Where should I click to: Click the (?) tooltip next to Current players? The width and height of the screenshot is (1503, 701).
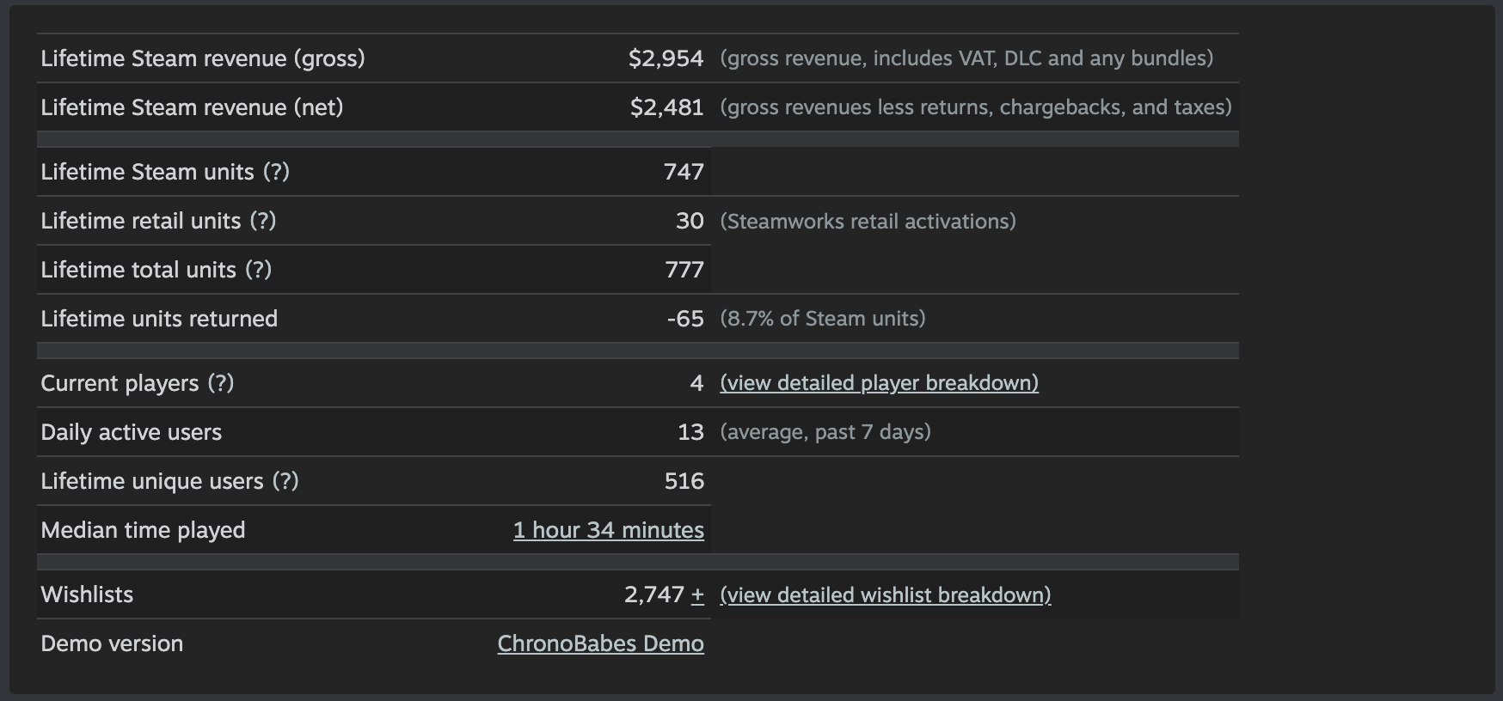point(221,383)
